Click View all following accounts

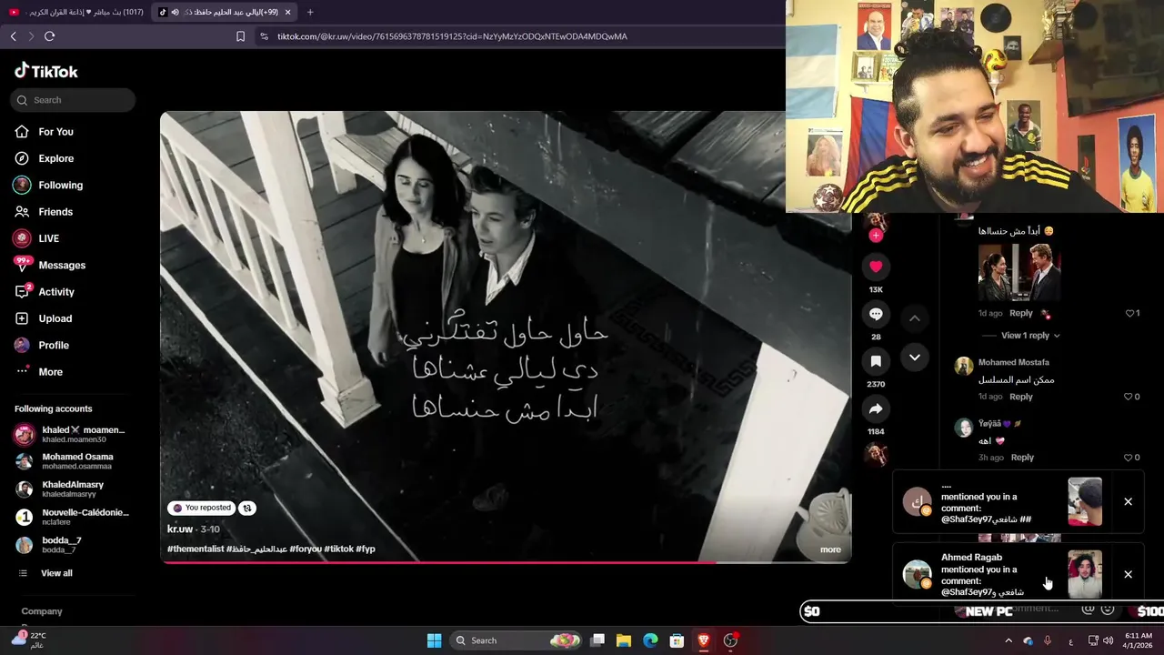click(55, 573)
